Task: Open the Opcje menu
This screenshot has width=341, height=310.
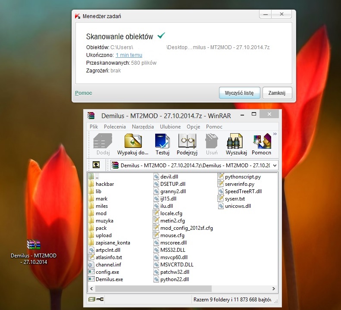Action: pos(193,127)
